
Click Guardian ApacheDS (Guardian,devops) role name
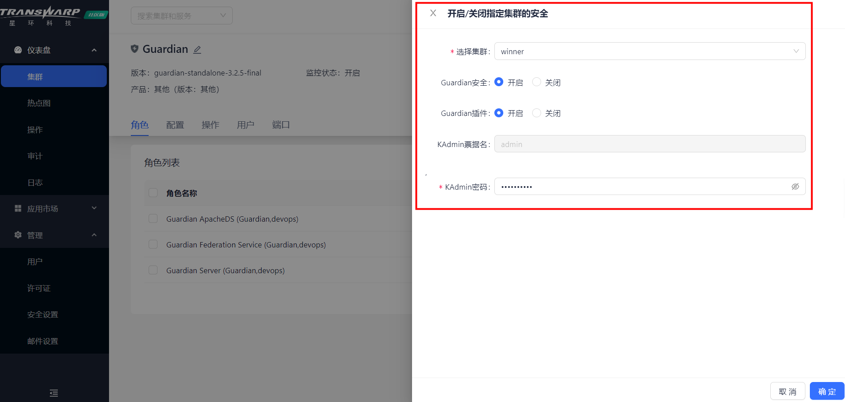tap(232, 219)
